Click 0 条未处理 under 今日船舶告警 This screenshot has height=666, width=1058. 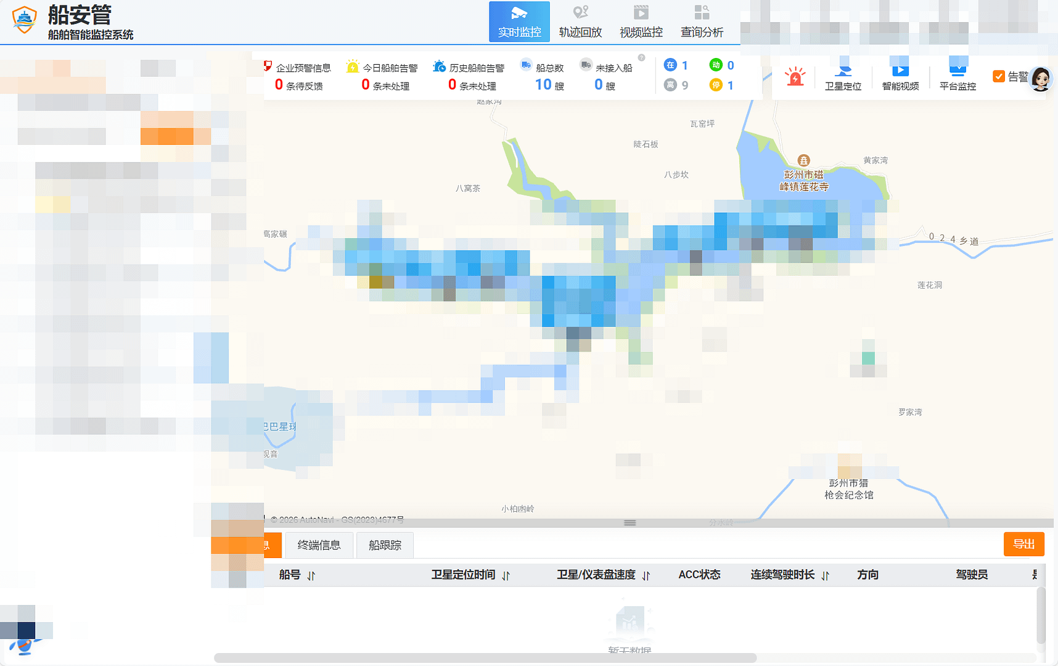pyautogui.click(x=385, y=85)
